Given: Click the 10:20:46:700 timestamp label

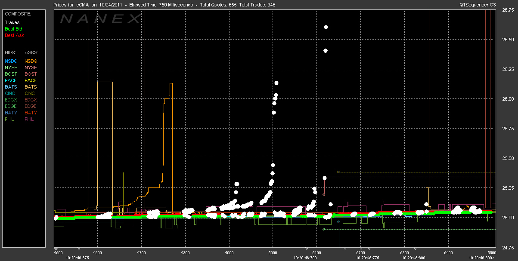Looking at the screenshot, I should 306,258.
